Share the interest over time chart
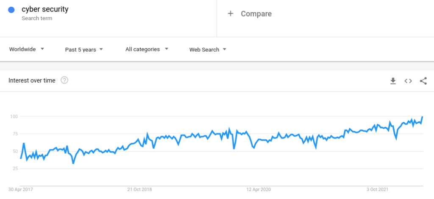This screenshot has width=434, height=199. coord(423,81)
